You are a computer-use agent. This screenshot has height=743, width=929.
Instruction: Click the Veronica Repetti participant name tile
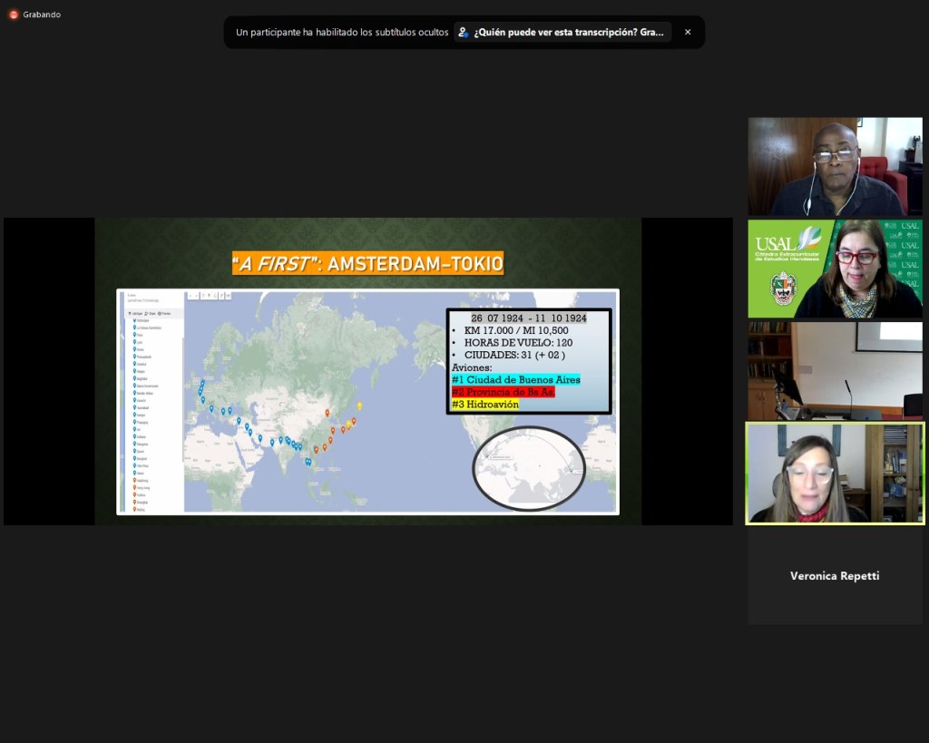click(835, 576)
